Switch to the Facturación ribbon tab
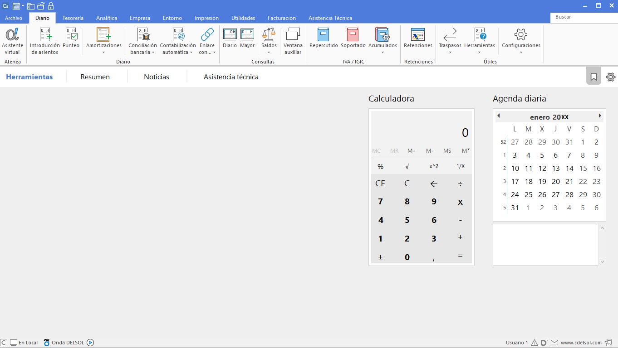Viewport: 618px width, 348px height. (282, 18)
